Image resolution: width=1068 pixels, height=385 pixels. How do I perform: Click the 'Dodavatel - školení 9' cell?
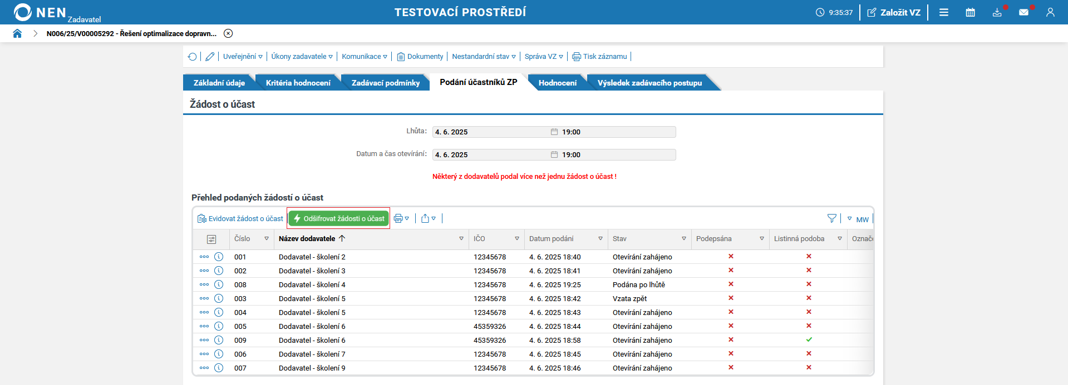(x=312, y=368)
